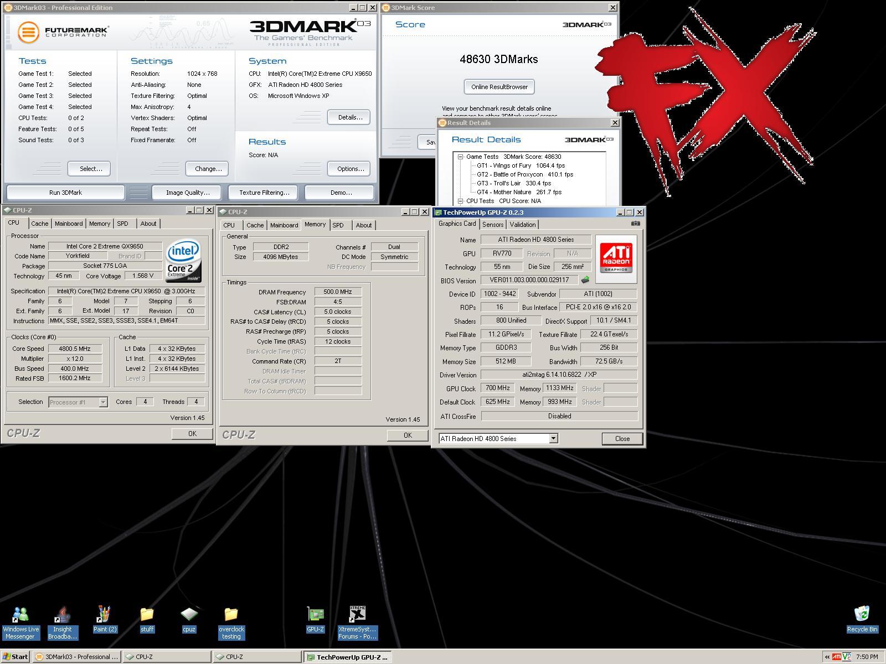This screenshot has height=664, width=886.
Task: Open the Paint (2) desktop shortcut
Action: [105, 620]
